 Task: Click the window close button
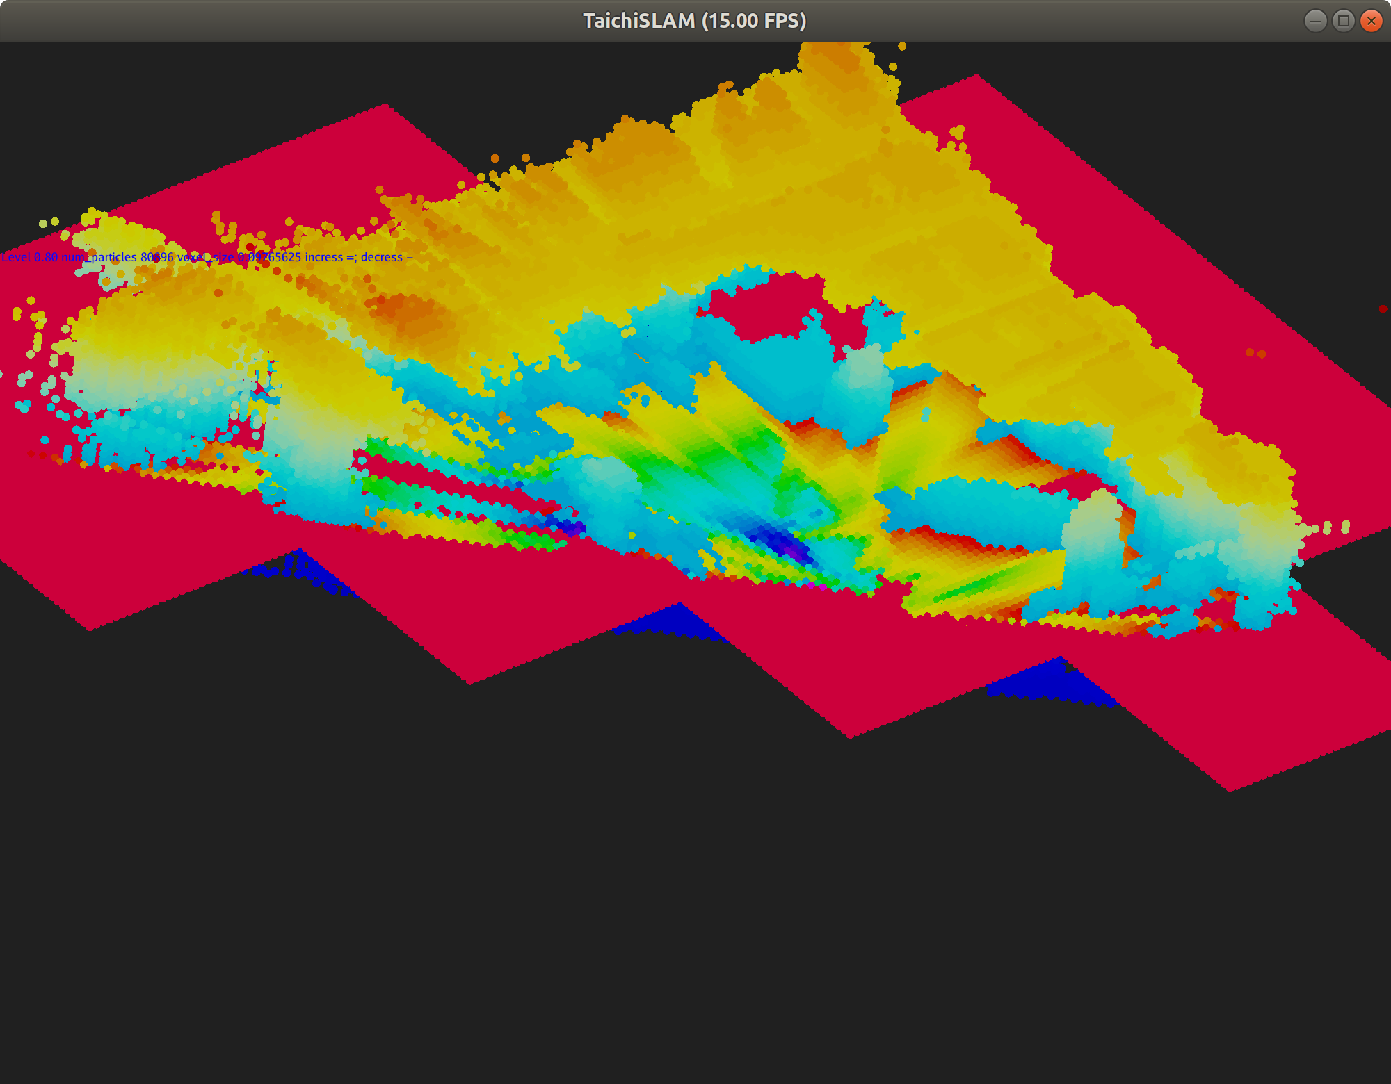pyautogui.click(x=1371, y=21)
